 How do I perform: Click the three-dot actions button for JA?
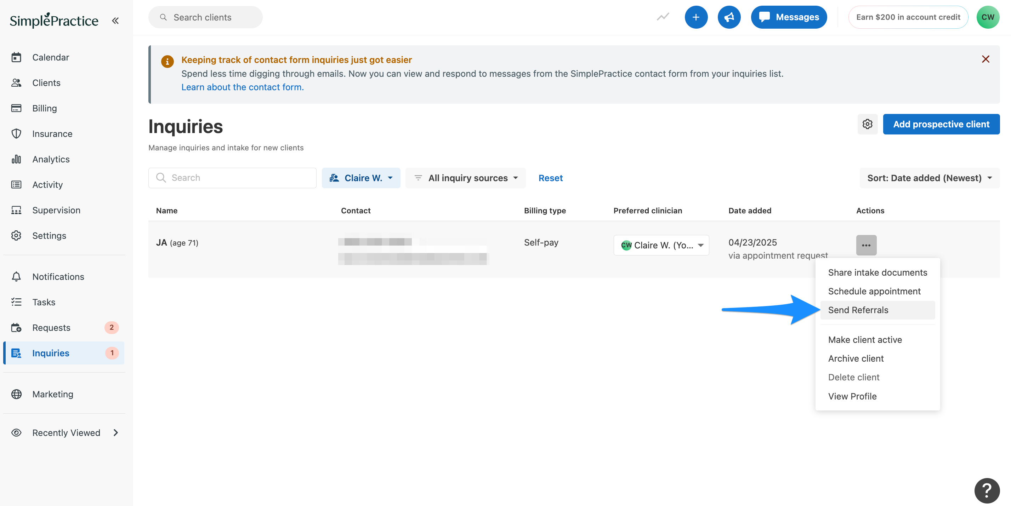(866, 245)
